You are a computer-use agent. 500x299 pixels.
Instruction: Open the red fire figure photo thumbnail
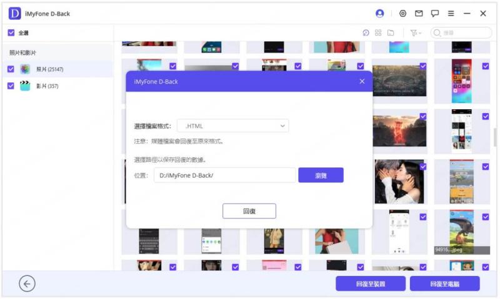399,131
